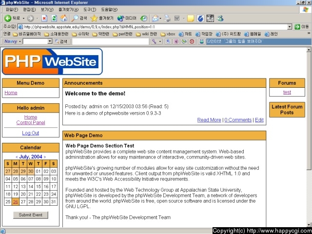Screen dimensions: 312x234
Task: Show more links with the chevron
Action: (x=309, y=33)
